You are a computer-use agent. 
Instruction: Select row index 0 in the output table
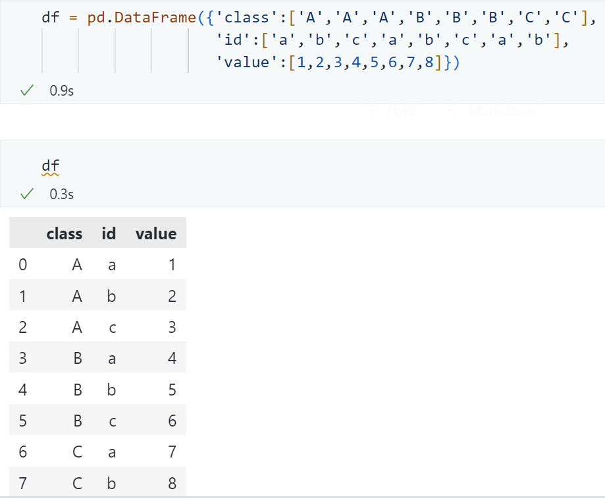click(x=23, y=265)
